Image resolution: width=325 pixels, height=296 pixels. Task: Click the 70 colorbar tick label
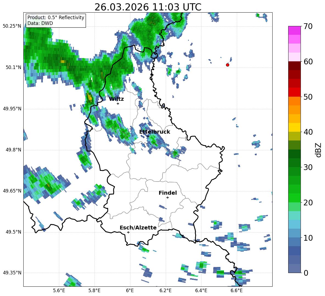click(x=308, y=27)
